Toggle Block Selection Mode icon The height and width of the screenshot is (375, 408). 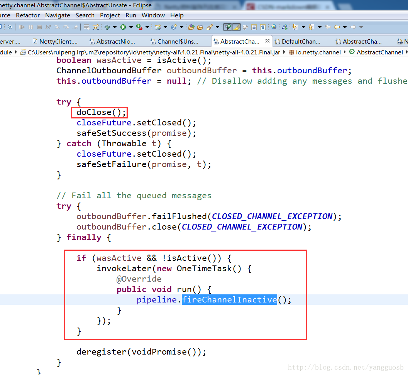pos(254,27)
